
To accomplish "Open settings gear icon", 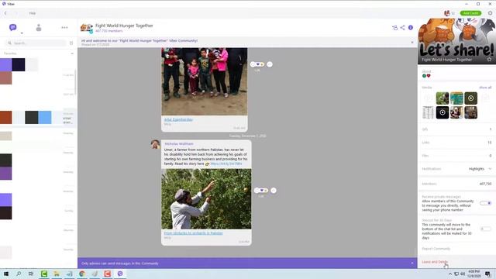I will tap(490, 13).
